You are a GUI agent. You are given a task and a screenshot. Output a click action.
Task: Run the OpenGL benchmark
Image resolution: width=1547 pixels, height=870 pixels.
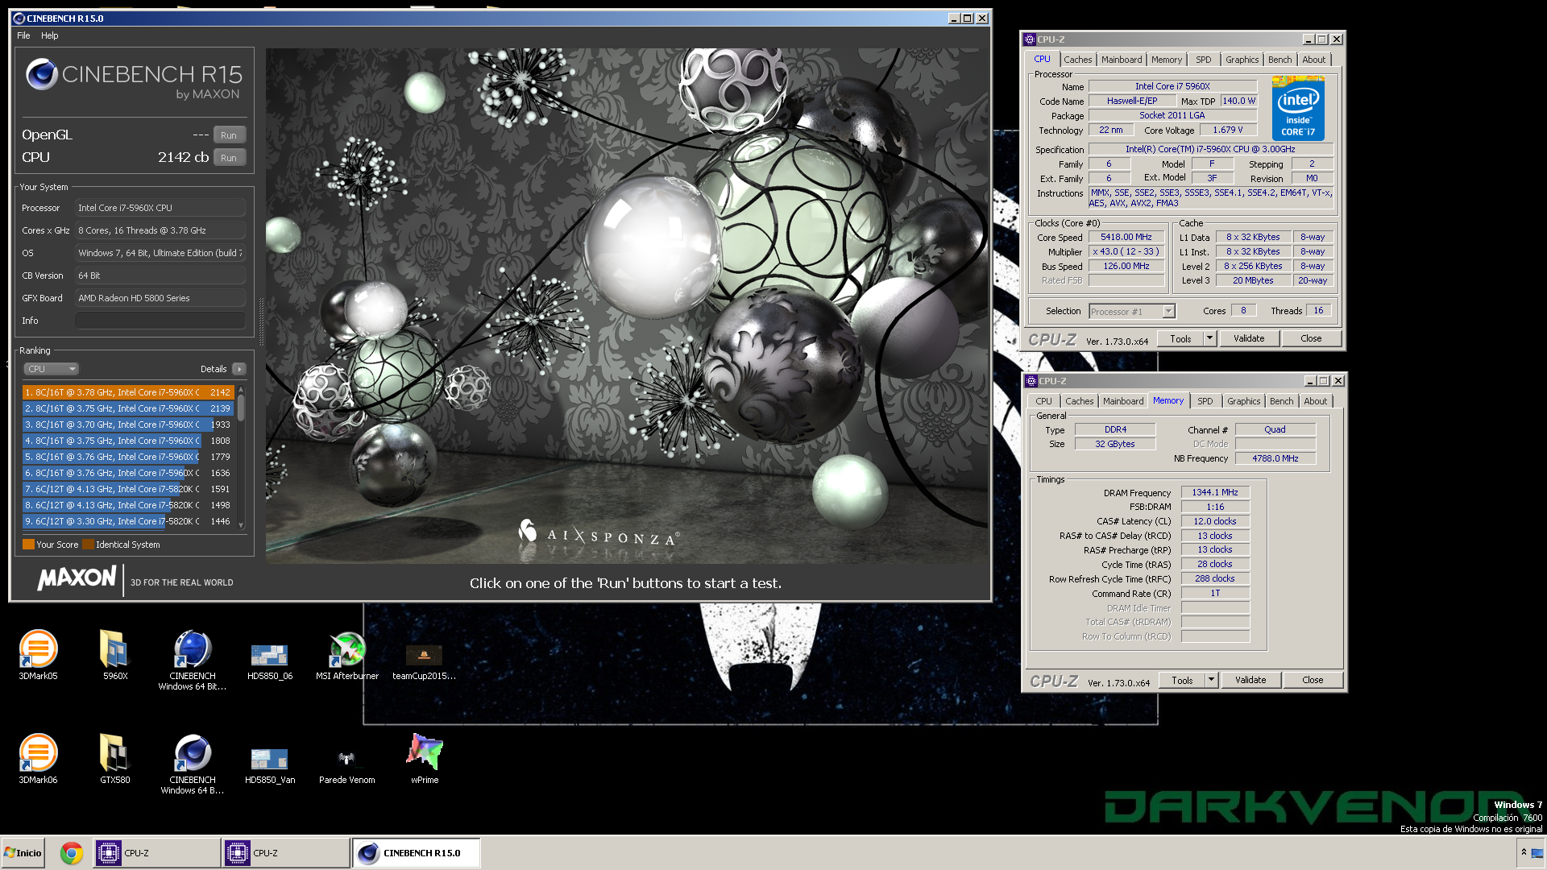[229, 135]
